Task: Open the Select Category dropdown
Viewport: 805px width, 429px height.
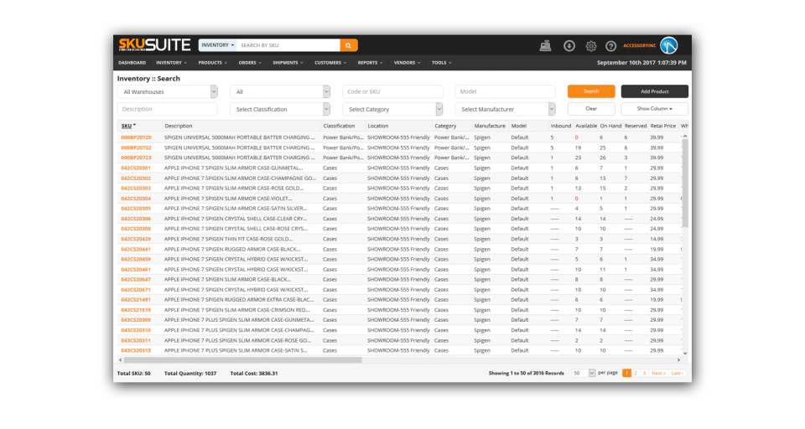Action: click(x=392, y=109)
